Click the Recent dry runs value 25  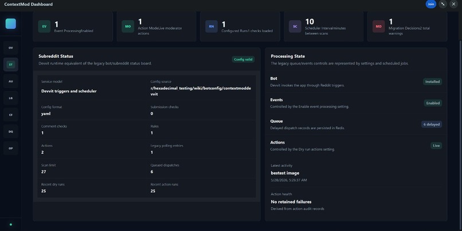pos(44,191)
